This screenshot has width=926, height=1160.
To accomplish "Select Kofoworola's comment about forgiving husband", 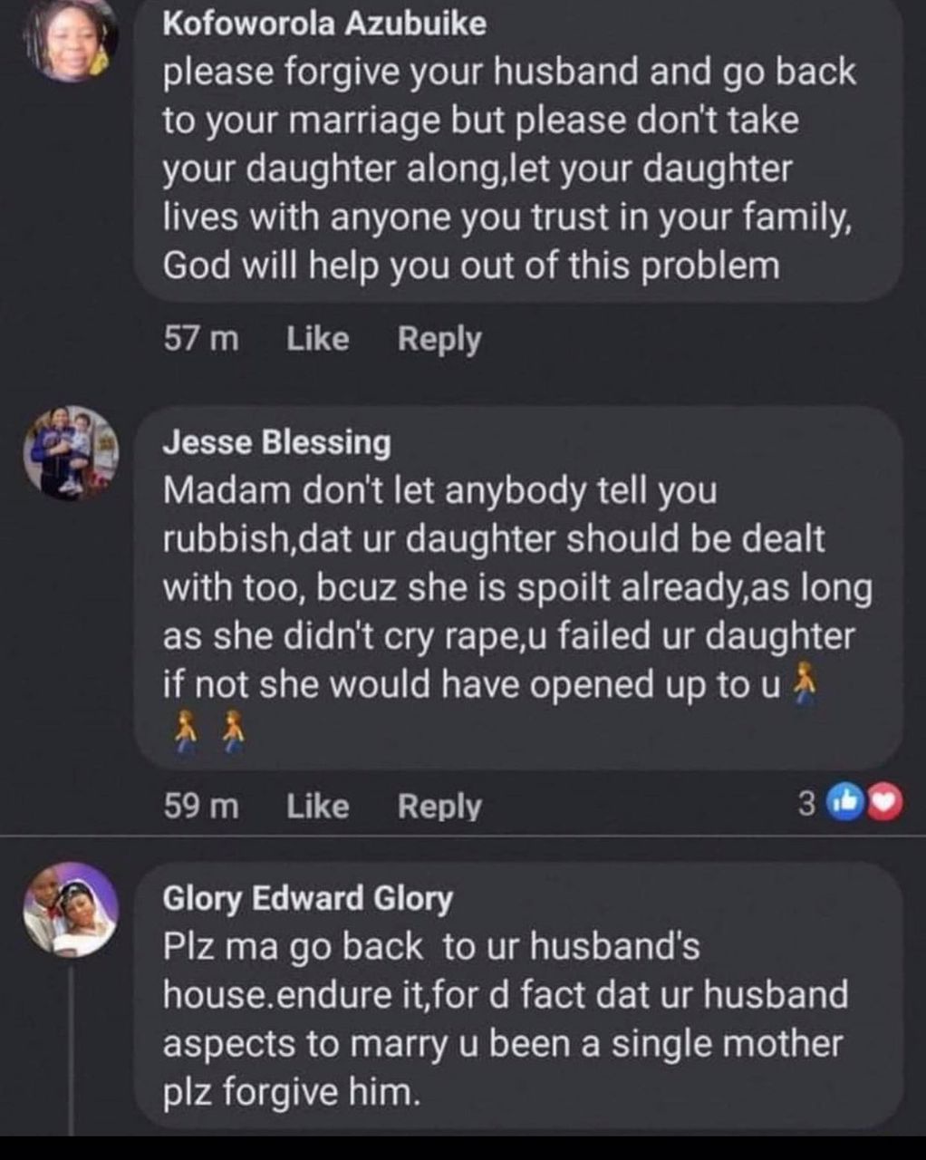I will (x=507, y=169).
